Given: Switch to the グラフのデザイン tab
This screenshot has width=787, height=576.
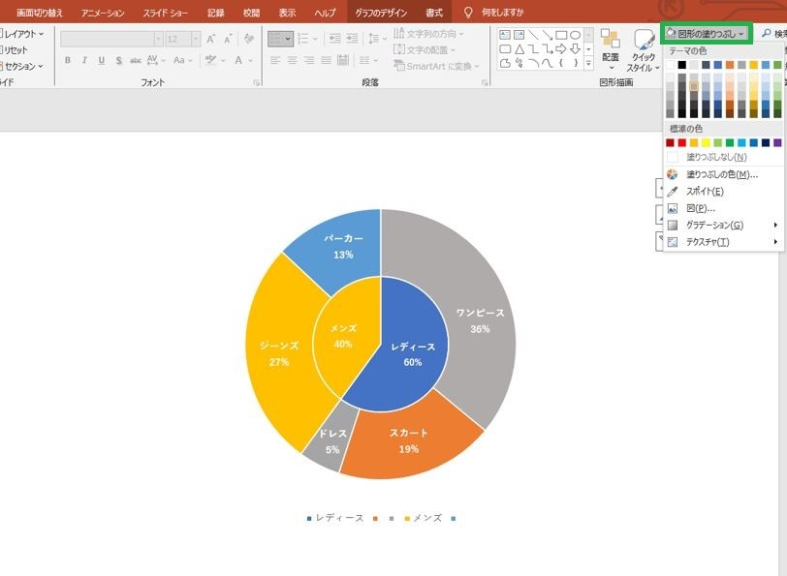Looking at the screenshot, I should coord(381,13).
